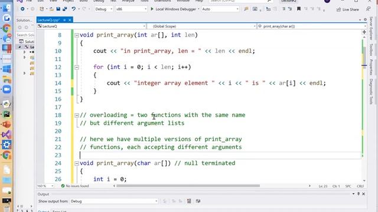
Task: Click the split editor icon above scrollbar
Action: point(364,32)
